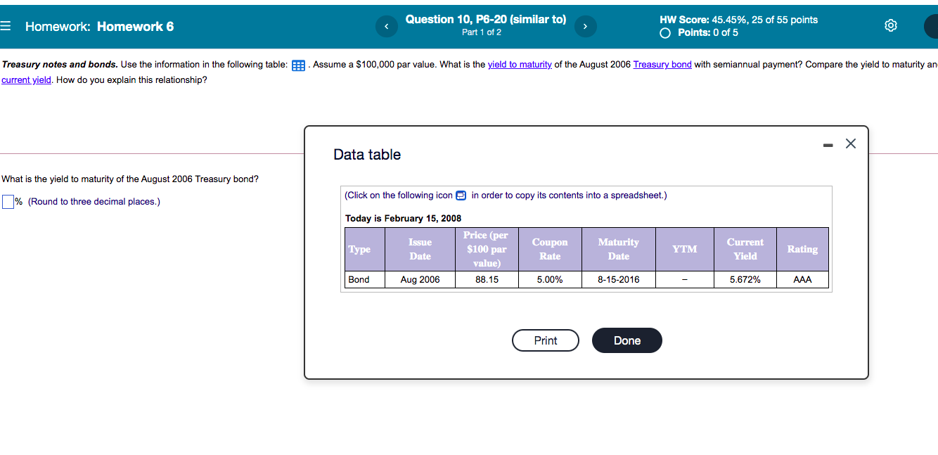Click the YTM column header
938x455 pixels.
(685, 249)
